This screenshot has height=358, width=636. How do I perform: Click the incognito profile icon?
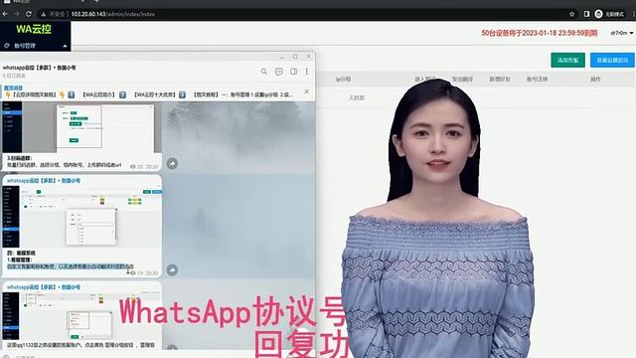598,14
